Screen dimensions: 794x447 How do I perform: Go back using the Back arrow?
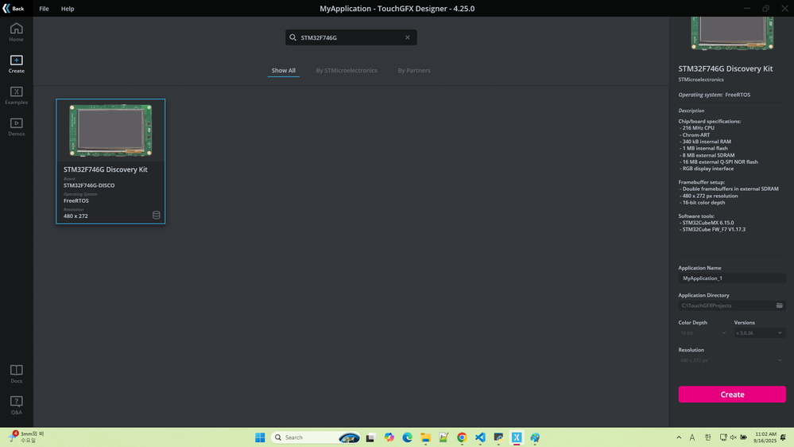click(x=14, y=9)
